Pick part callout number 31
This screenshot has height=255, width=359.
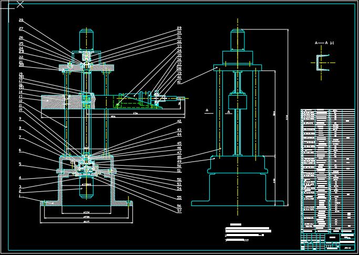click(179, 37)
